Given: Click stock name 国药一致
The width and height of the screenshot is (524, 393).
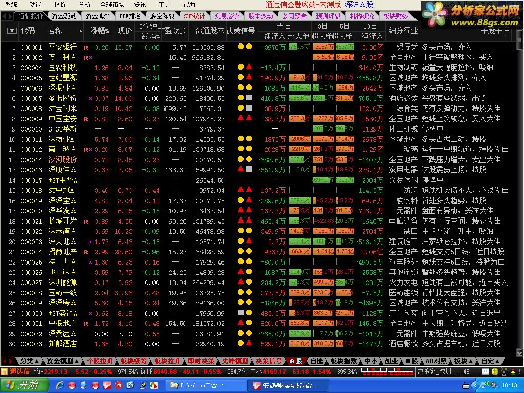Looking at the screenshot, I should point(62,293).
